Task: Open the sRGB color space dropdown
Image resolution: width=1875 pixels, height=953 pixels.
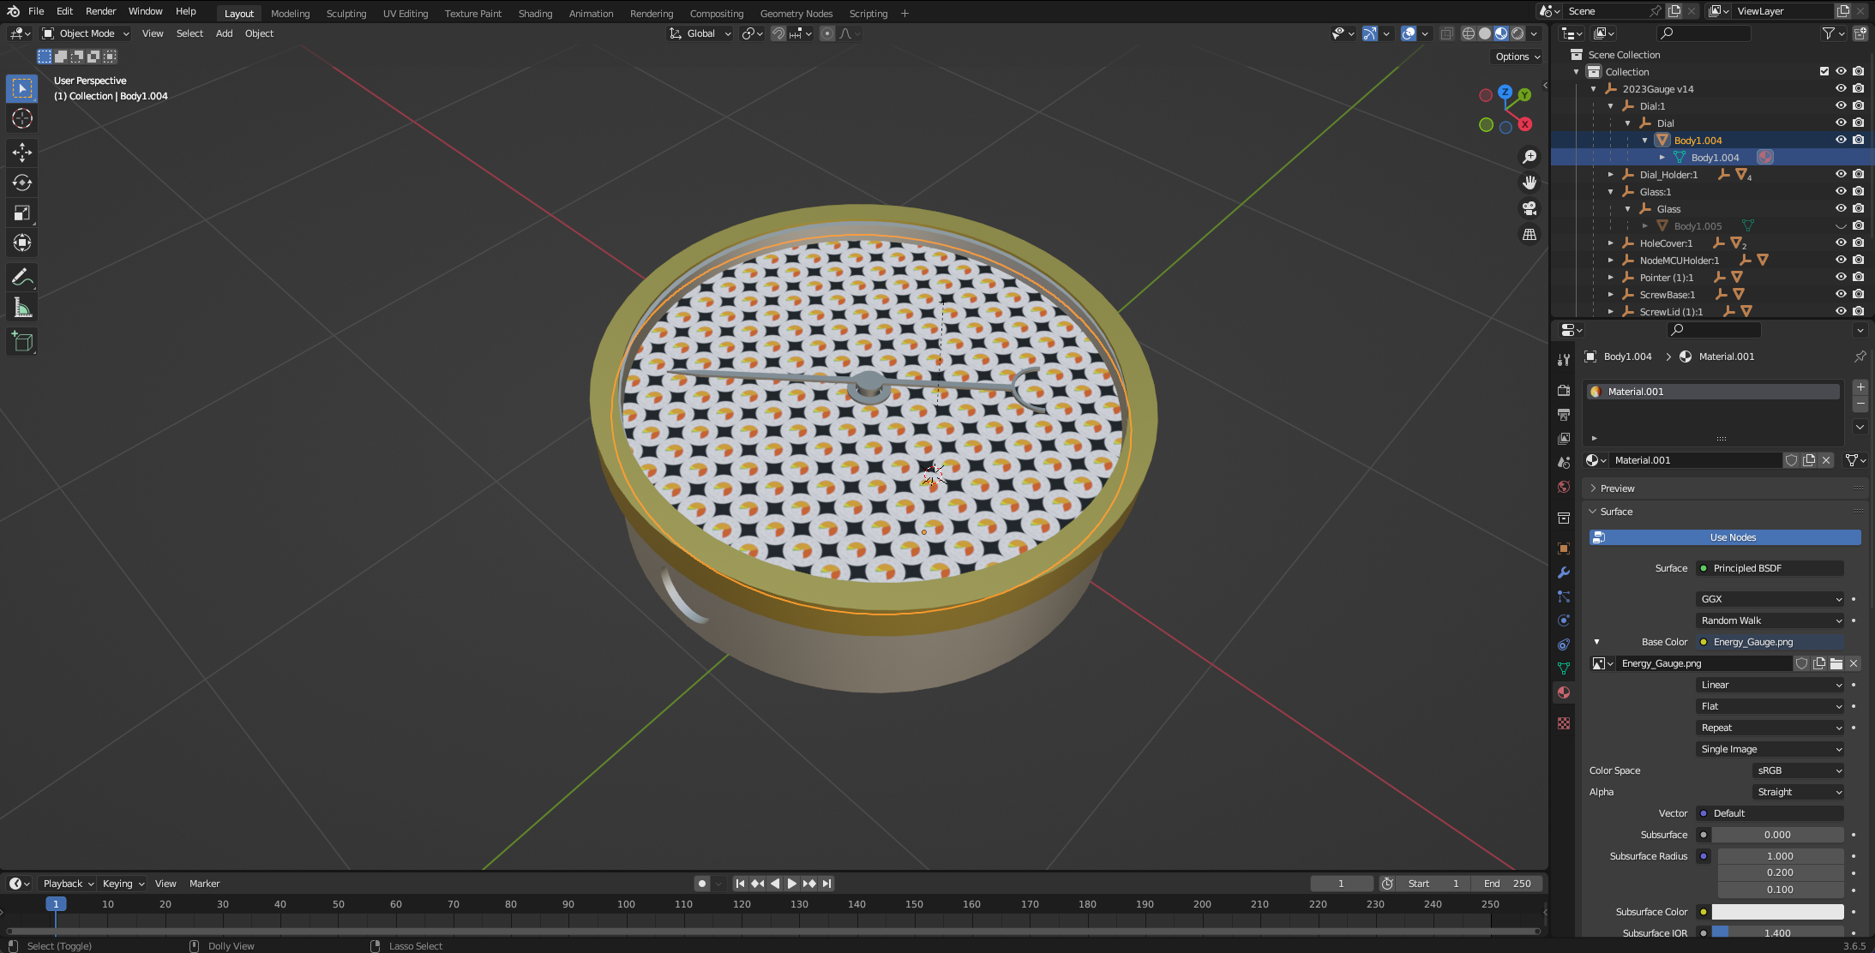Action: tap(1798, 770)
